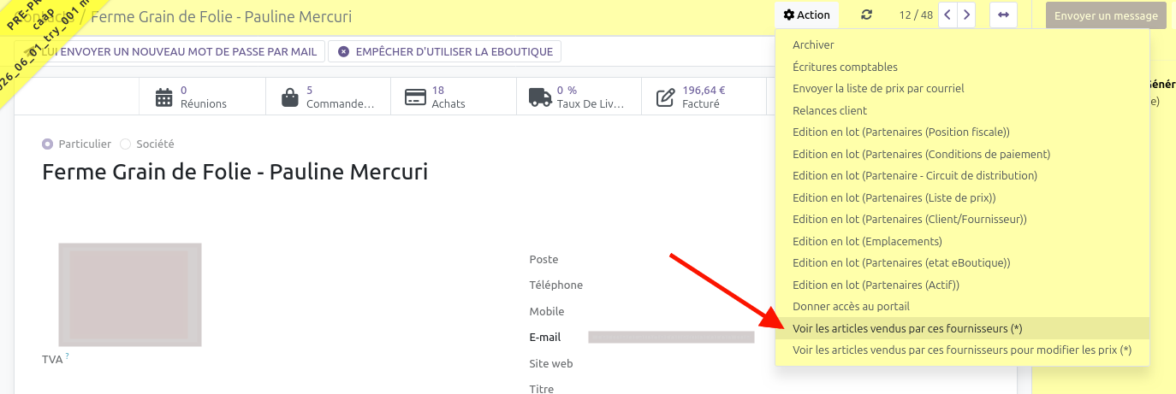Click the x icon on Empêcher button
This screenshot has height=394, width=1176.
[x=344, y=51]
